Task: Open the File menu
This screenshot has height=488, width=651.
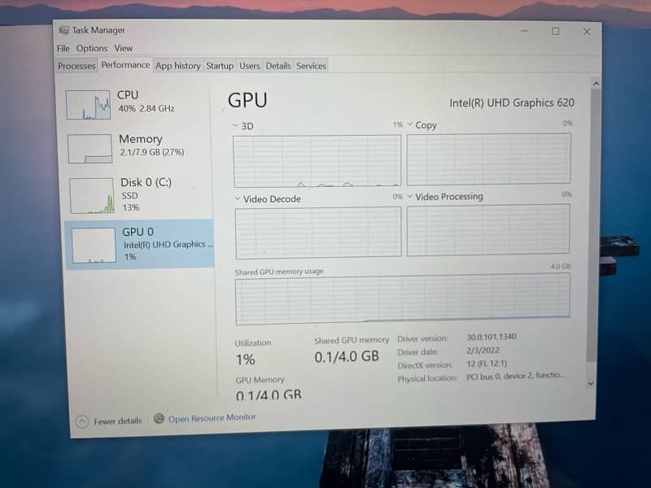Action: (x=63, y=49)
